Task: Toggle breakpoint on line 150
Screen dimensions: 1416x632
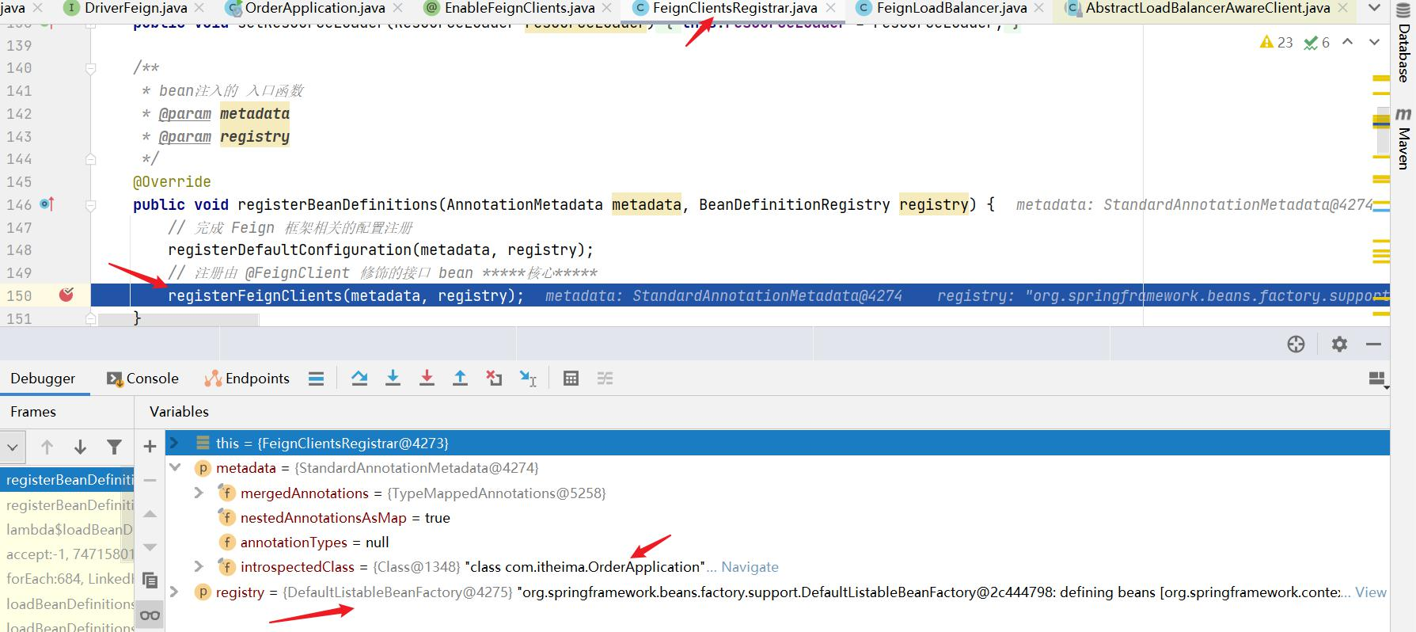Action: pos(66,295)
